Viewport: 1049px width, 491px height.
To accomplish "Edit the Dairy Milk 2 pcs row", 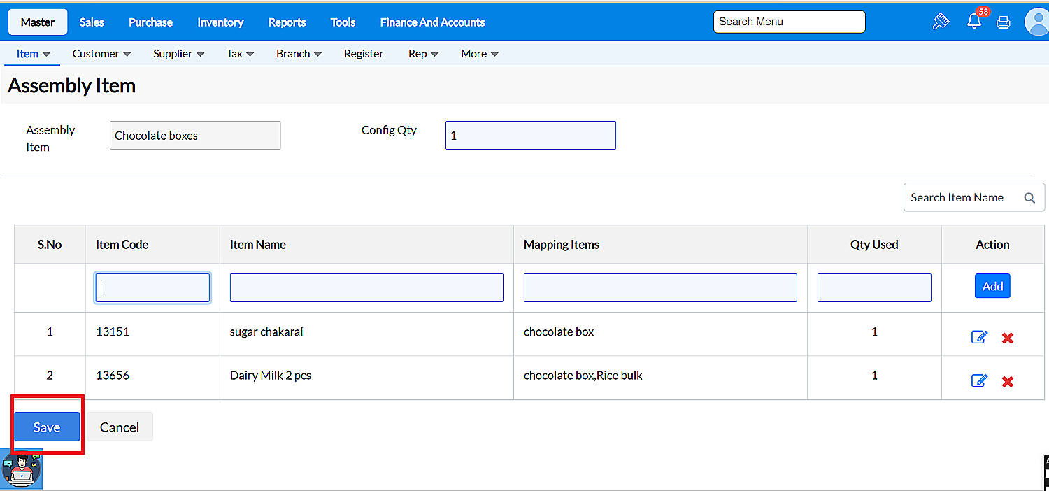I will (x=979, y=381).
